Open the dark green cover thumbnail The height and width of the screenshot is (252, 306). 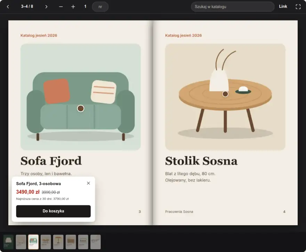pos(8,242)
